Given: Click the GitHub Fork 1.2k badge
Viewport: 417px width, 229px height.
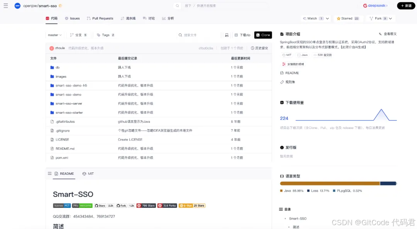Looking at the screenshot, I should (125, 206).
